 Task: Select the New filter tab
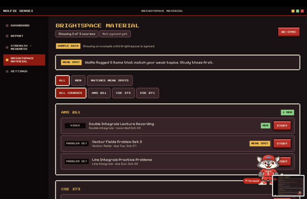[x=78, y=81]
